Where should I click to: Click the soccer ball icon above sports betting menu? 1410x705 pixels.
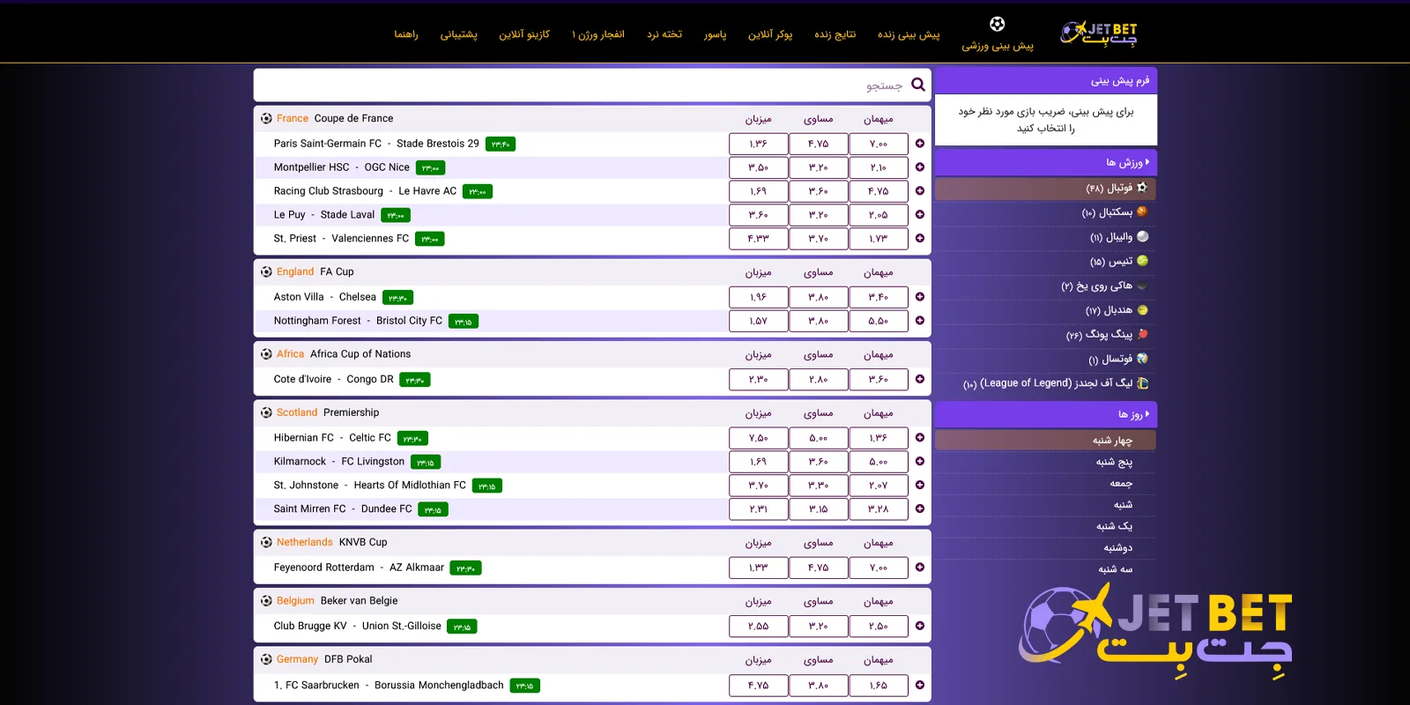coord(998,24)
